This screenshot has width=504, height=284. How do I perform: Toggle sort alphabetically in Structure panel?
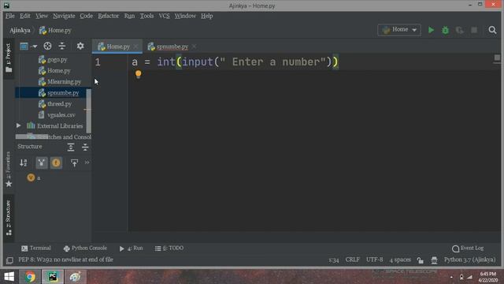[x=24, y=163]
